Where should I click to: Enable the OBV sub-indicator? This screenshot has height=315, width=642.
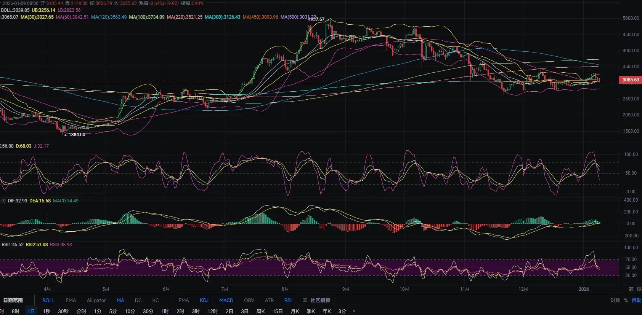pos(249,300)
